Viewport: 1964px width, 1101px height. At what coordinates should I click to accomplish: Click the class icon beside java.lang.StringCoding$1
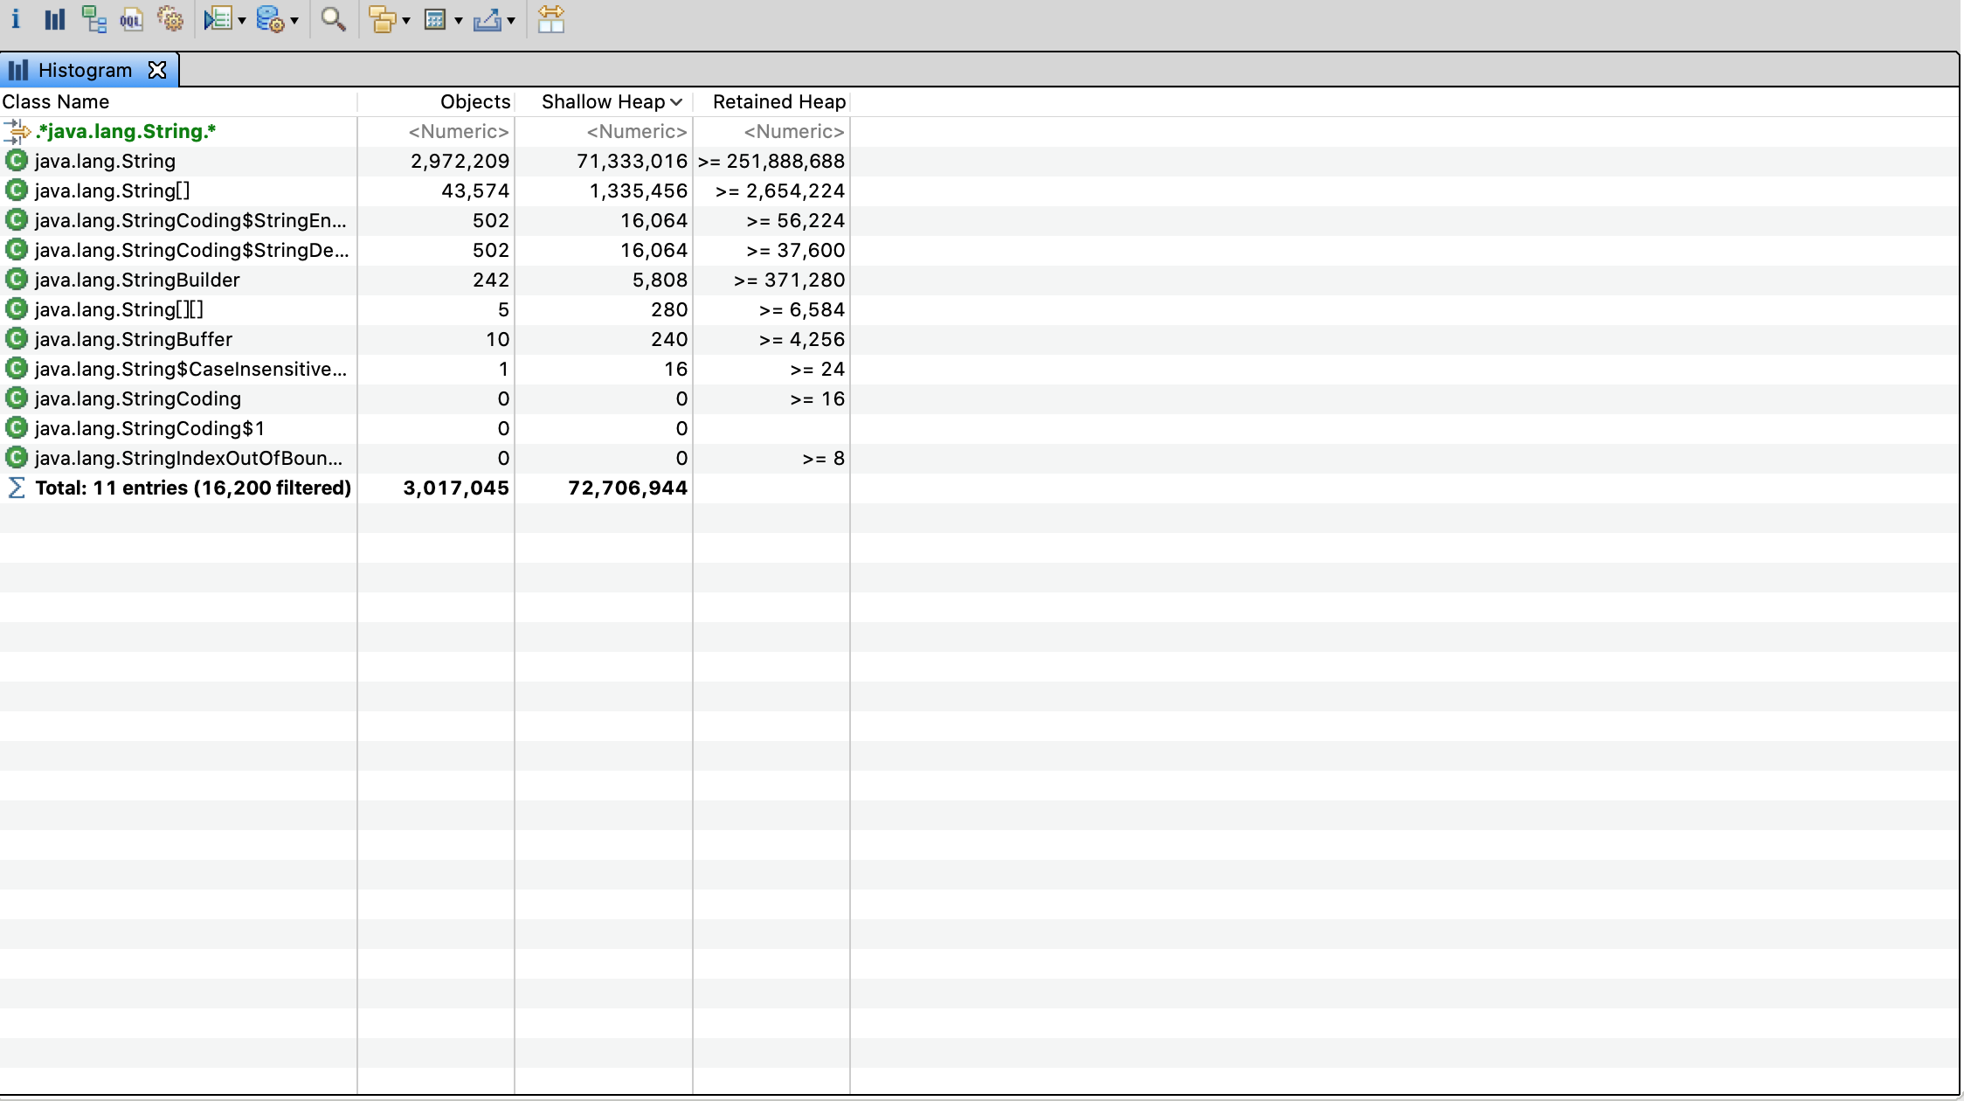[17, 428]
